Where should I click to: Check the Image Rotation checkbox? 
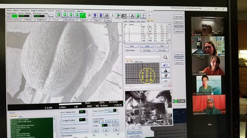click(x=61, y=120)
